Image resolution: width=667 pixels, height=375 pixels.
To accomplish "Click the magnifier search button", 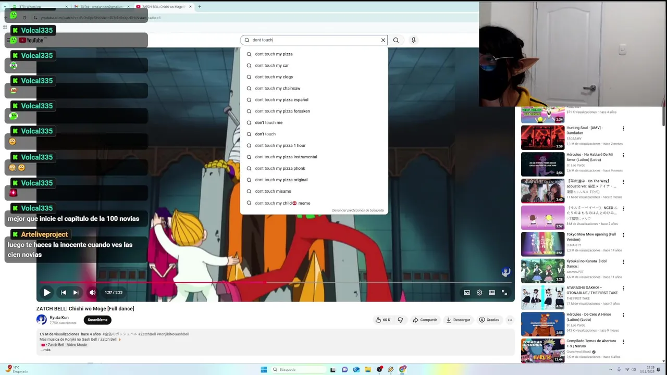I will pos(396,40).
